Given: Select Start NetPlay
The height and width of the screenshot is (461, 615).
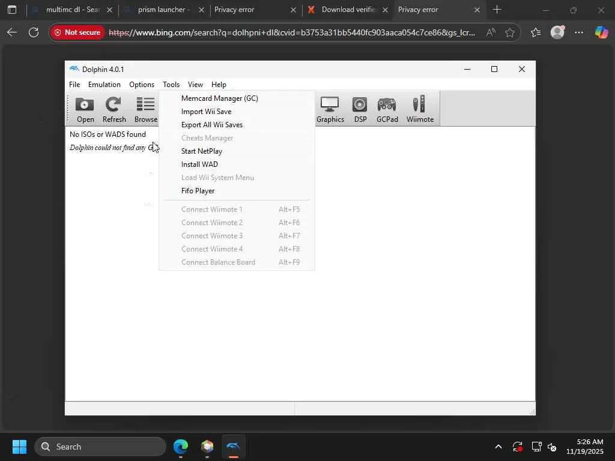Looking at the screenshot, I should coord(237,151).
